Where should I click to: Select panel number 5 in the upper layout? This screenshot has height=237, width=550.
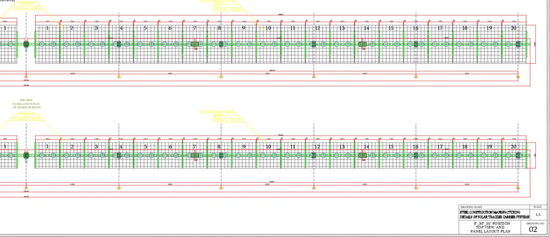145,28
